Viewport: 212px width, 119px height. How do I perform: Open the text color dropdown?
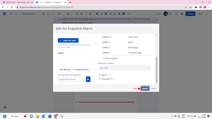(69, 14)
